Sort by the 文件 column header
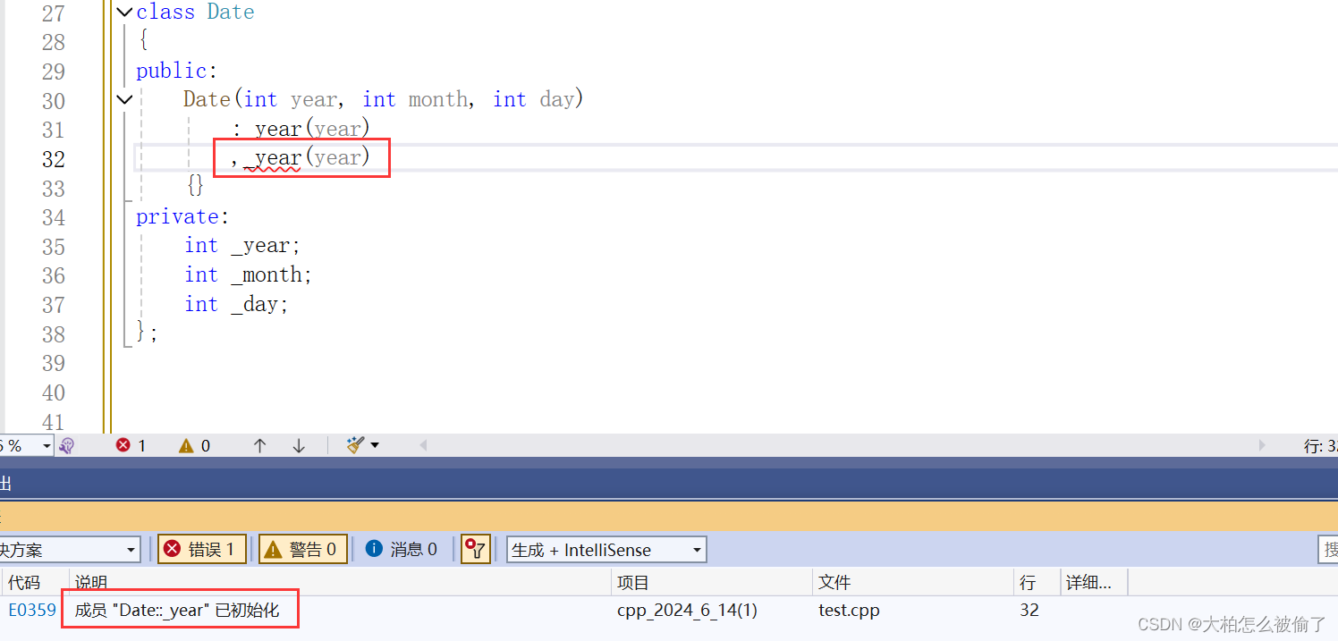1338x641 pixels. tap(913, 583)
